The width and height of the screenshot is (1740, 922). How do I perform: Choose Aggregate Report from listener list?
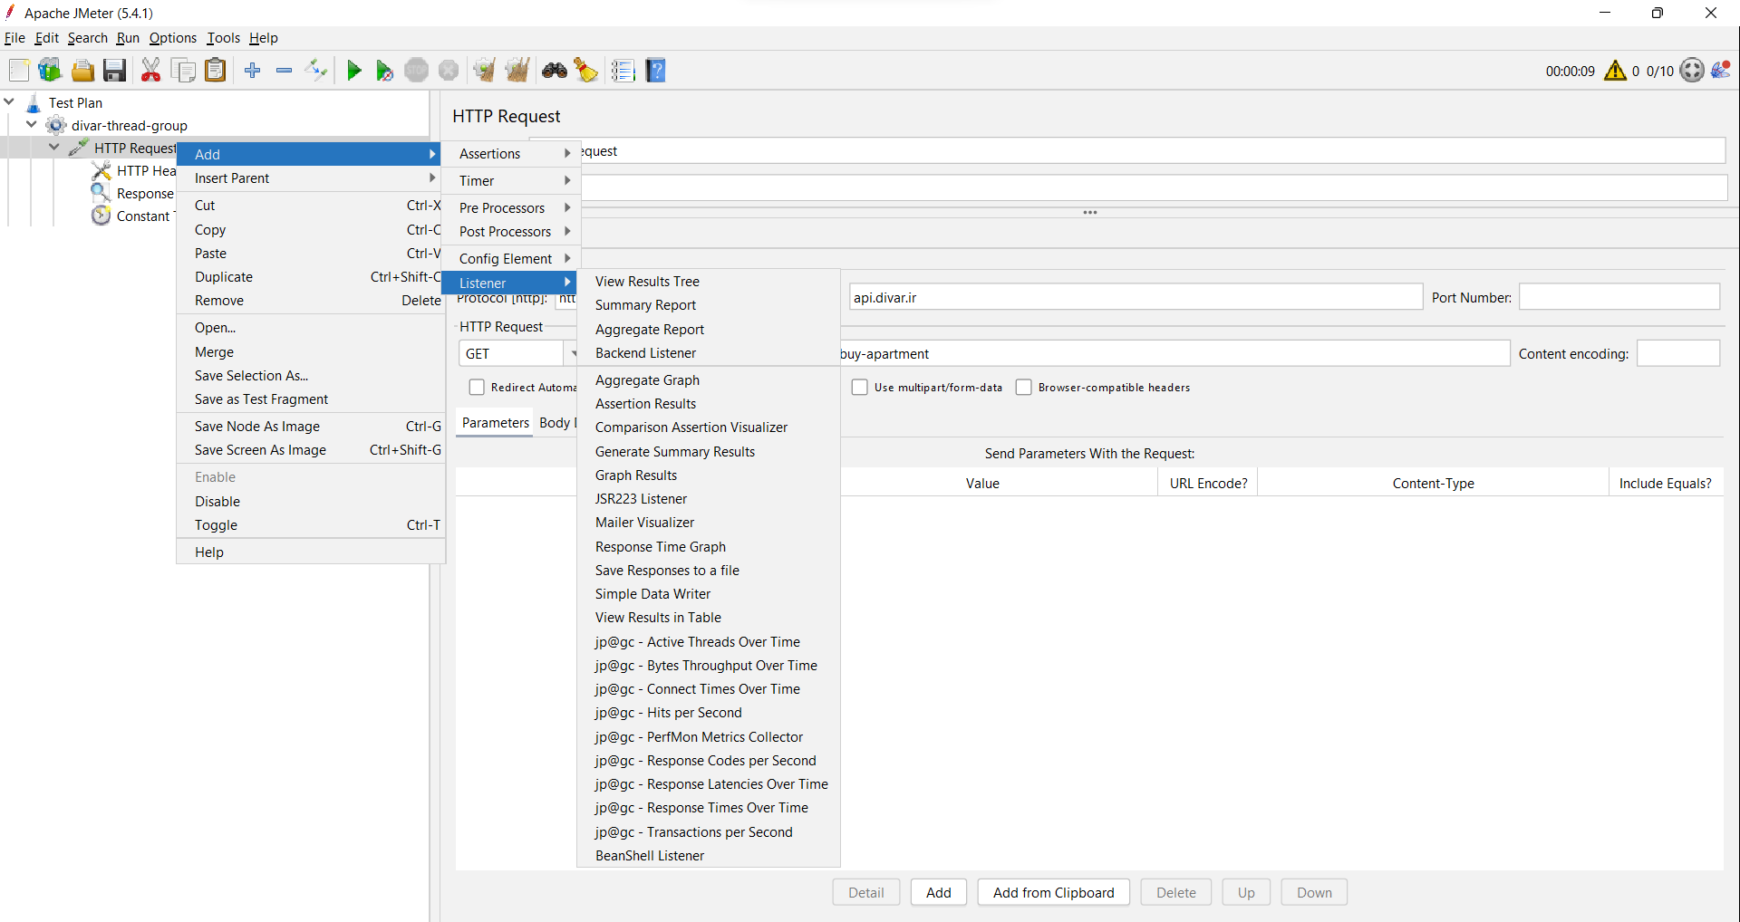click(x=708, y=330)
